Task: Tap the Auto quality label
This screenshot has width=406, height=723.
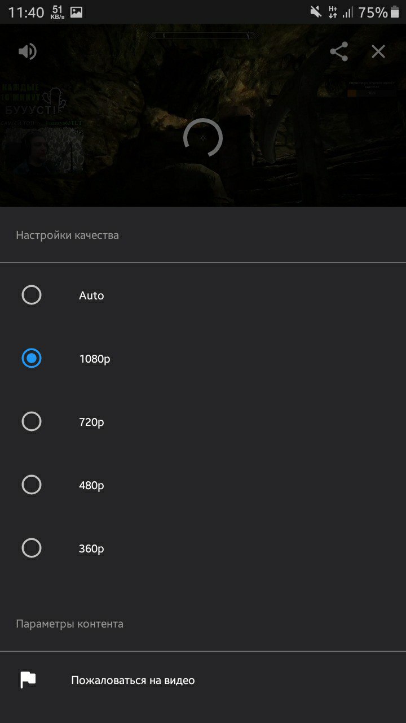Action: pos(91,295)
